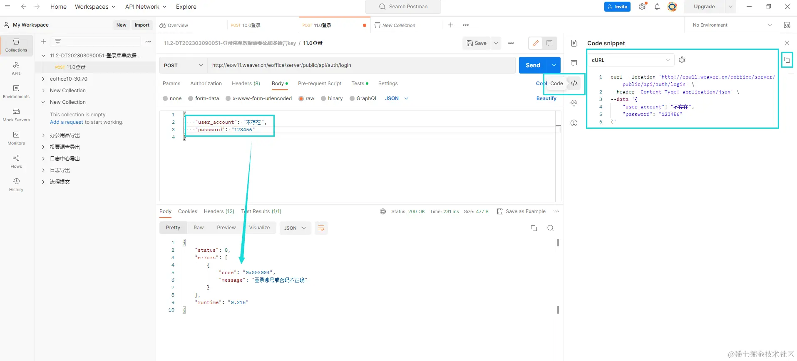Copy the cURL snippet to clipboard
Viewport: 797px width, 361px height.
click(787, 60)
